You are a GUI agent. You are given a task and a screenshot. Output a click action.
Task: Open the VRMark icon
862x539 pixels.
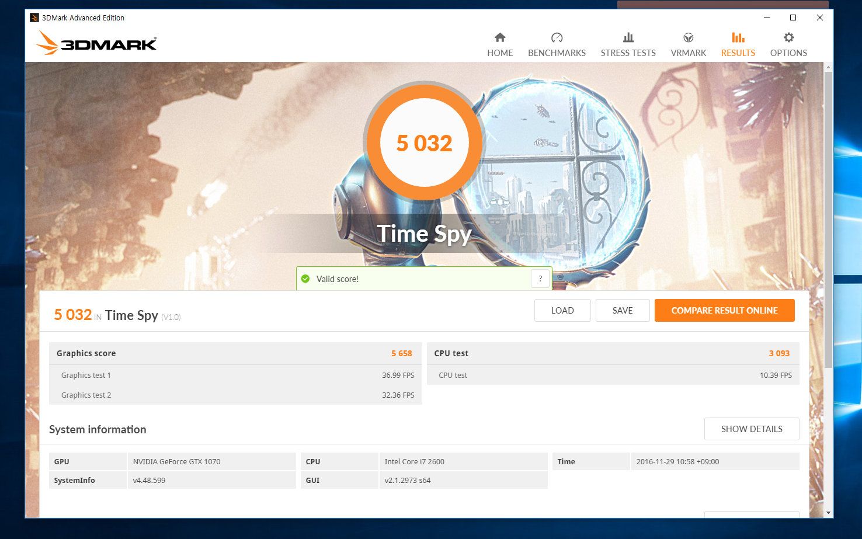point(688,37)
